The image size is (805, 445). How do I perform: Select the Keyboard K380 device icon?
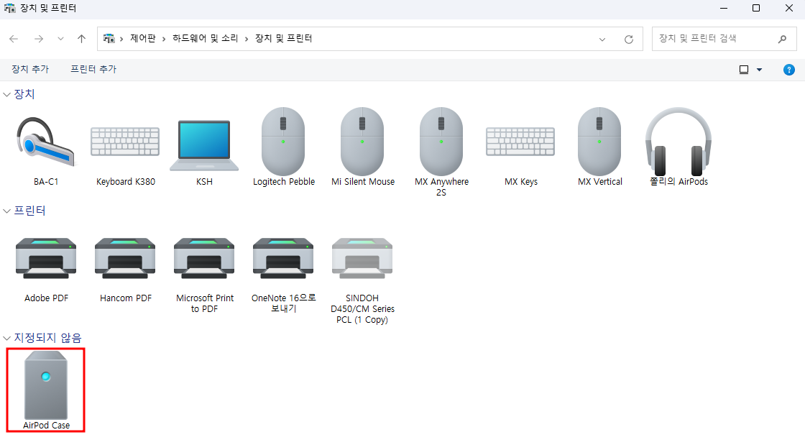coord(125,142)
